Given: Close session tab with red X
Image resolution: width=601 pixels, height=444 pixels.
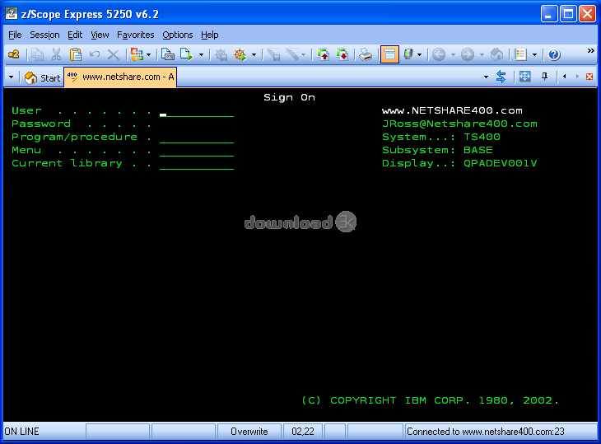Looking at the screenshot, I should tap(589, 77).
